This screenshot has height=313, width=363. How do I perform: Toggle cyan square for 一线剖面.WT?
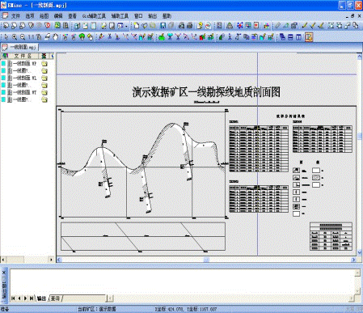point(3,92)
